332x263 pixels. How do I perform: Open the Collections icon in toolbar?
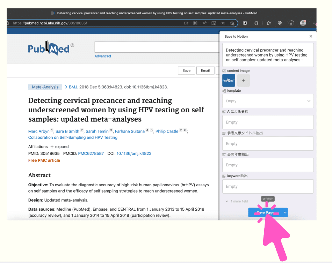[280, 23]
